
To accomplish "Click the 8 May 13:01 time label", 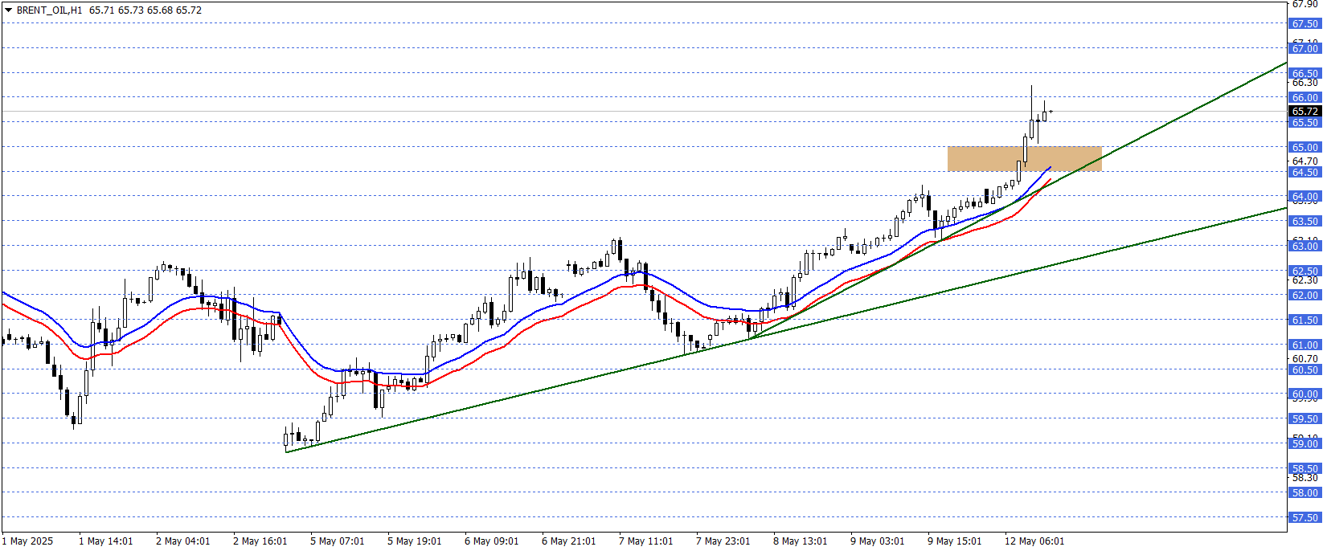I will tap(801, 541).
